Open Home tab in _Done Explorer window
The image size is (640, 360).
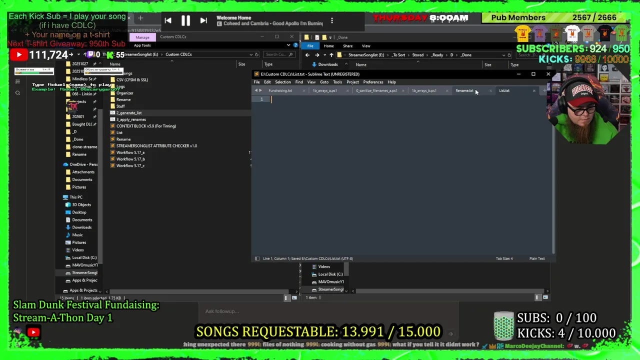[328, 46]
